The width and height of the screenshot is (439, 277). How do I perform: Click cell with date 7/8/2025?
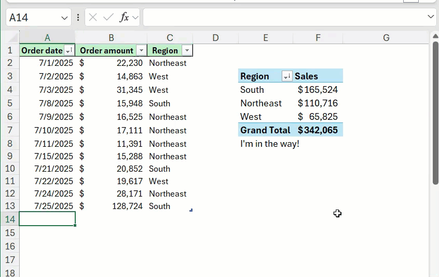click(47, 103)
